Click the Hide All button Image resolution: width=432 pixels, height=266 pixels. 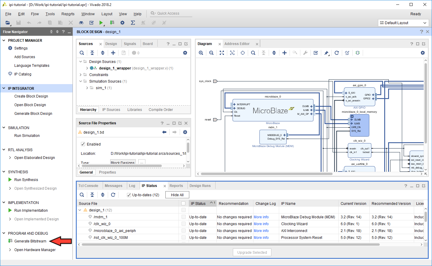[177, 195]
